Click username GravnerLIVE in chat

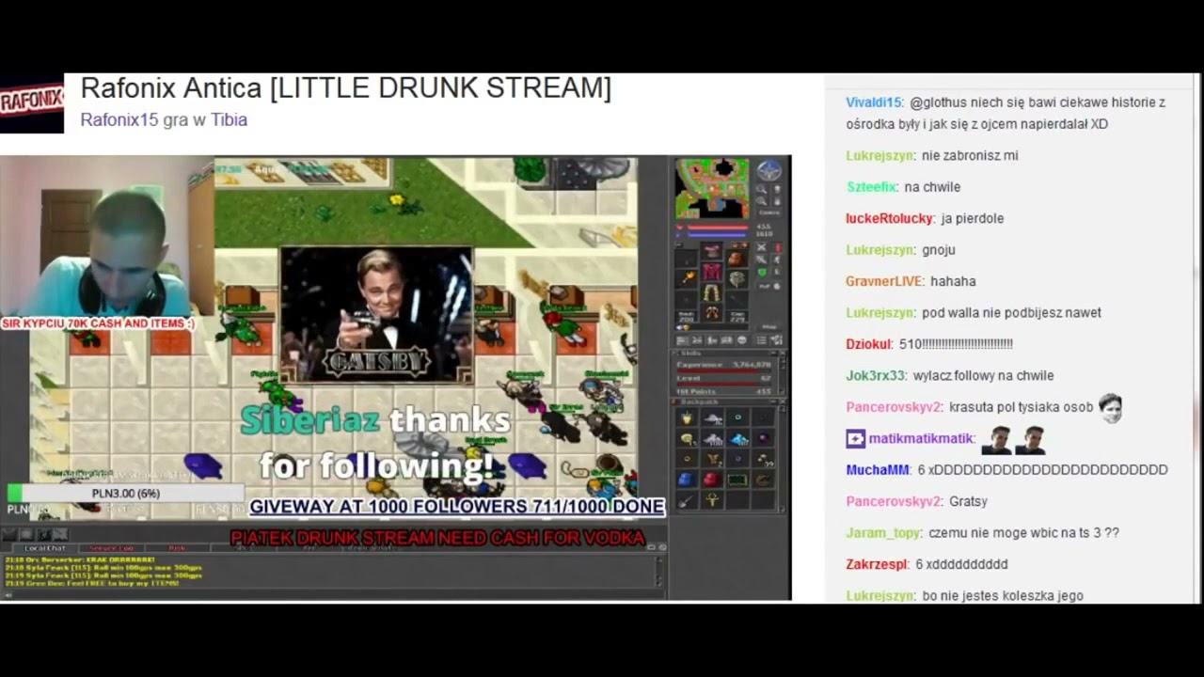[x=884, y=281]
